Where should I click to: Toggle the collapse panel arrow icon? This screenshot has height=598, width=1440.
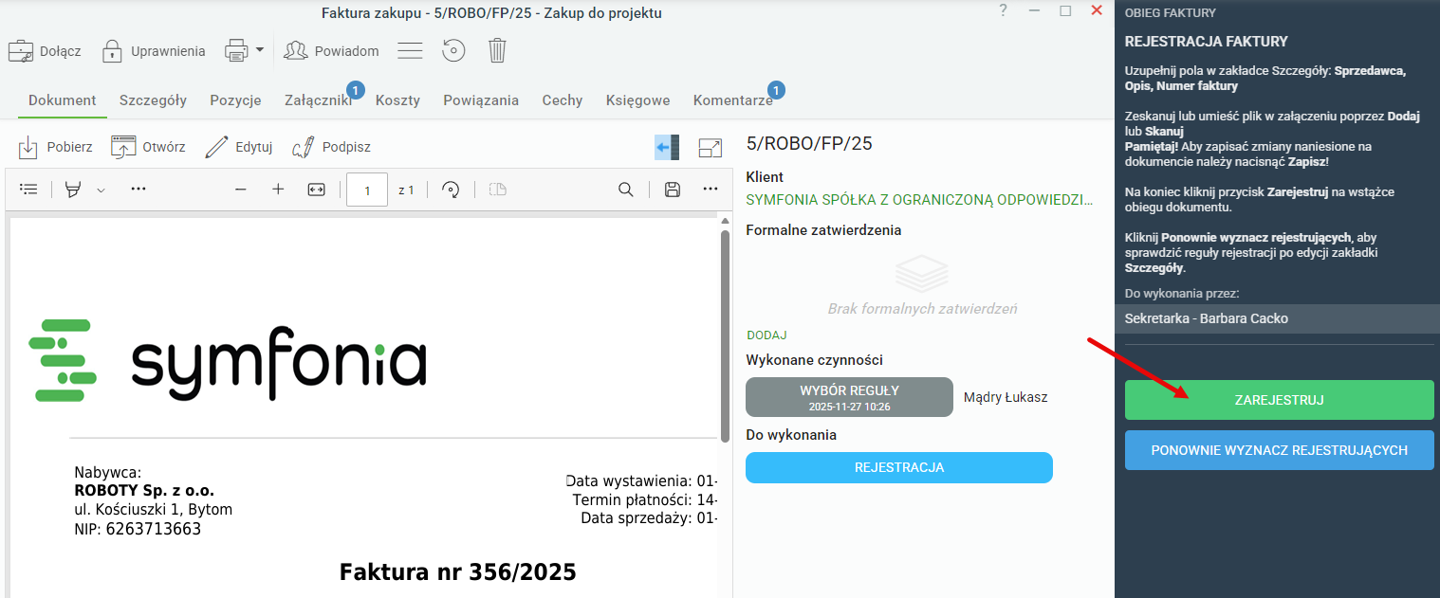point(667,147)
